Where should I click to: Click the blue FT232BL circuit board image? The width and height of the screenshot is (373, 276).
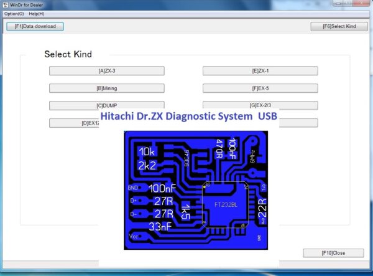[x=196, y=190]
